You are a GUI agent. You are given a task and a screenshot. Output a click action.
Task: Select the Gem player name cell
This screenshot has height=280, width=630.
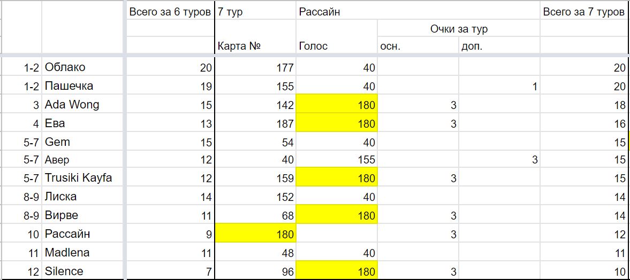(84, 142)
